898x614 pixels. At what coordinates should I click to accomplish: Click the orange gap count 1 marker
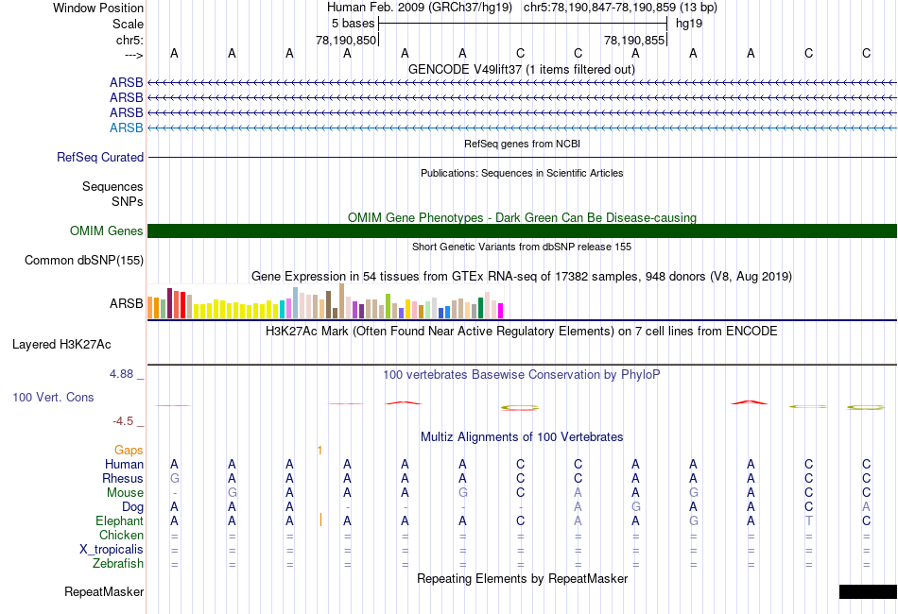pyautogui.click(x=320, y=451)
